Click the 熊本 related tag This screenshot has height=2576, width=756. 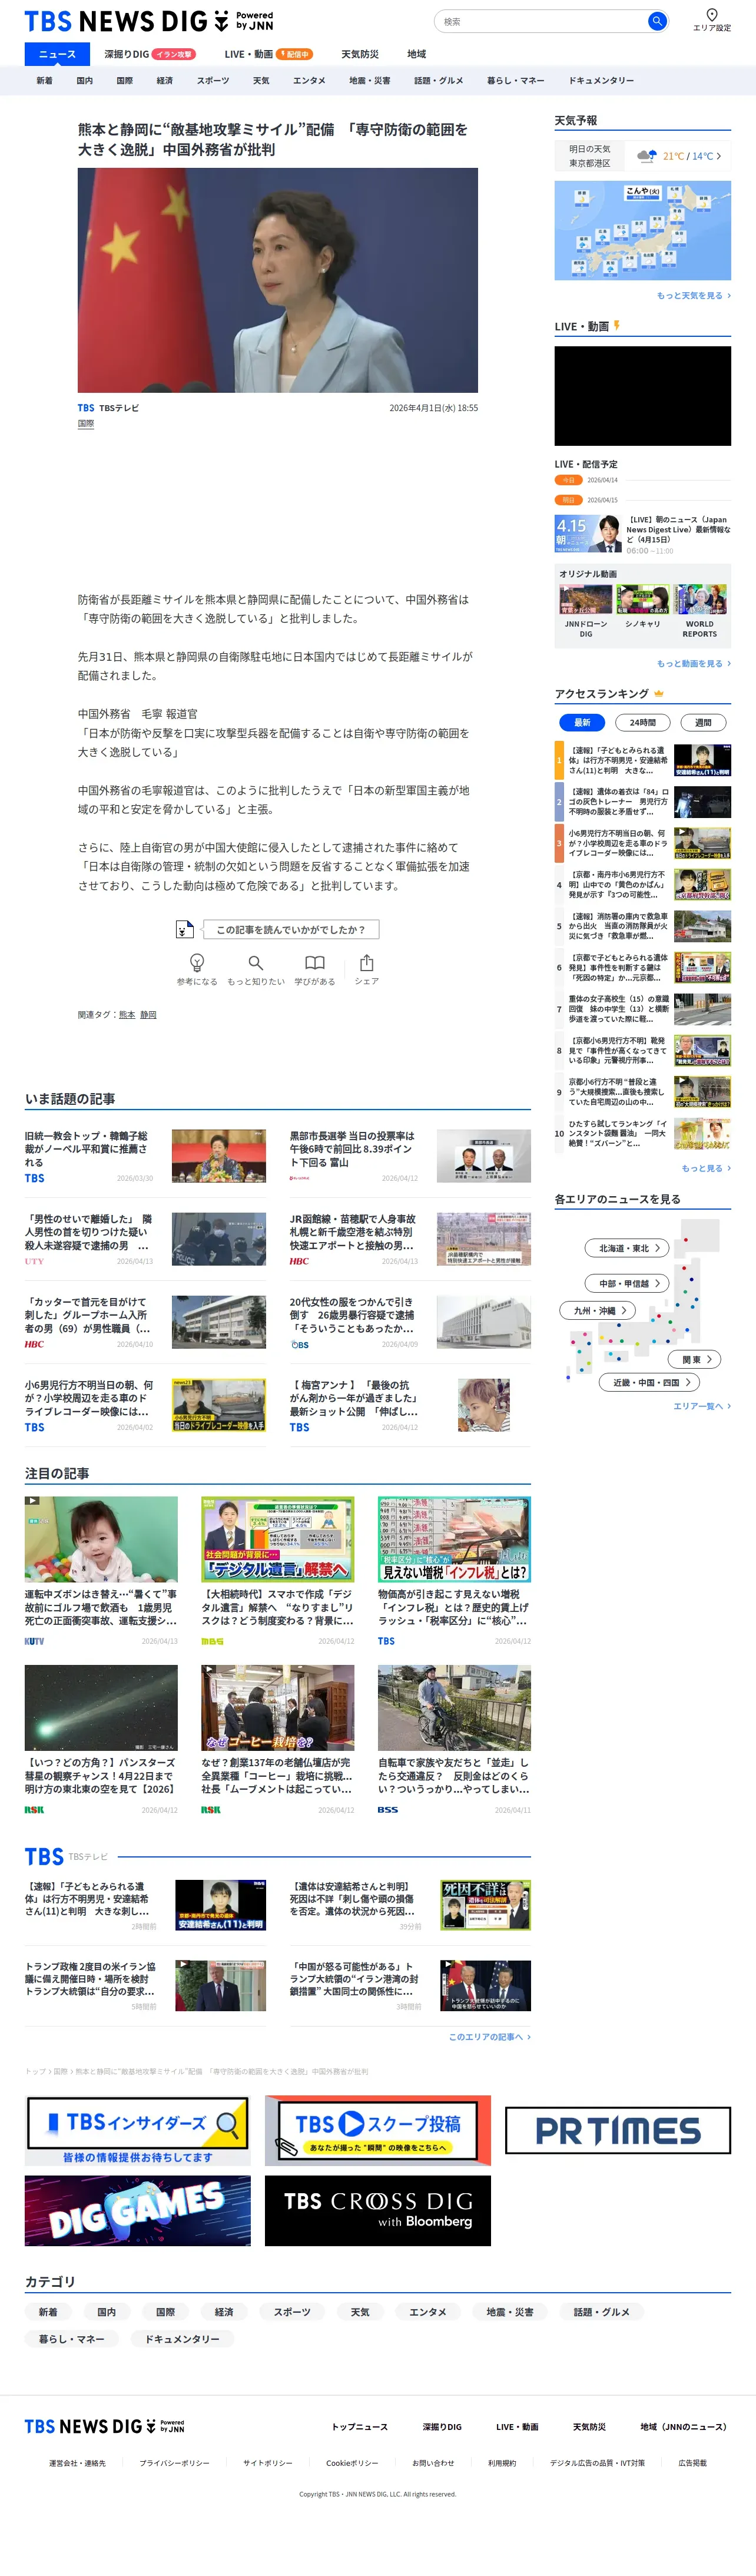coord(127,1015)
